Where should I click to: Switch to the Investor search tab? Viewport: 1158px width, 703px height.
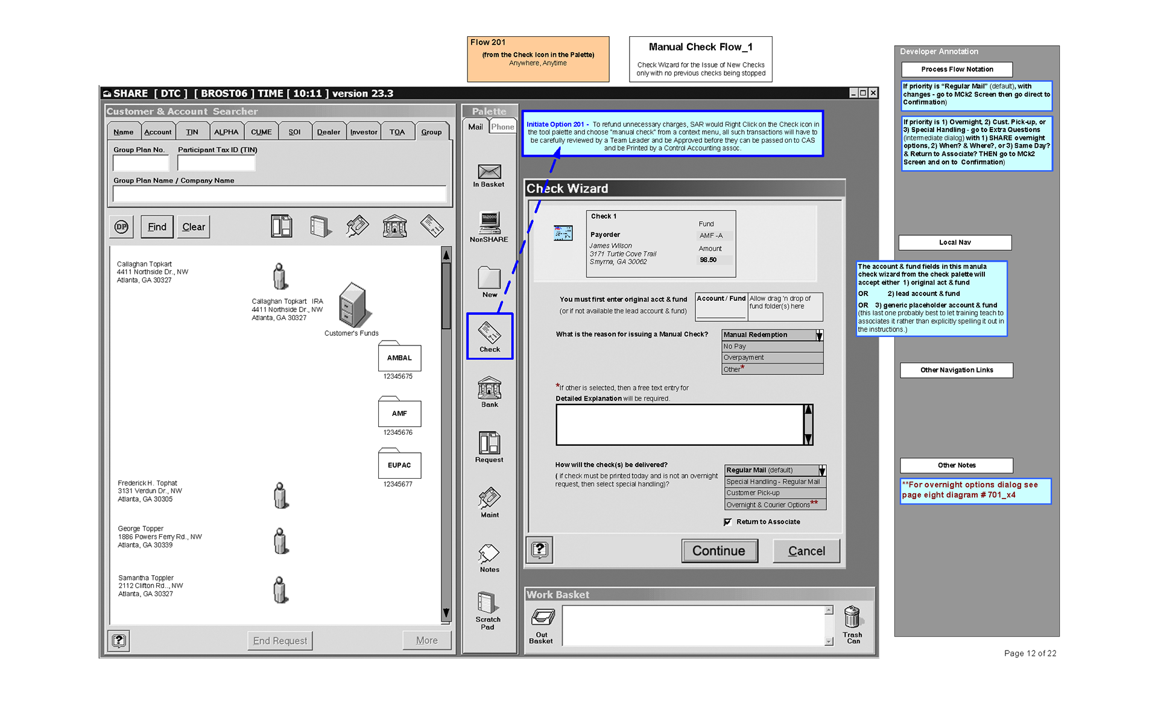(x=364, y=132)
